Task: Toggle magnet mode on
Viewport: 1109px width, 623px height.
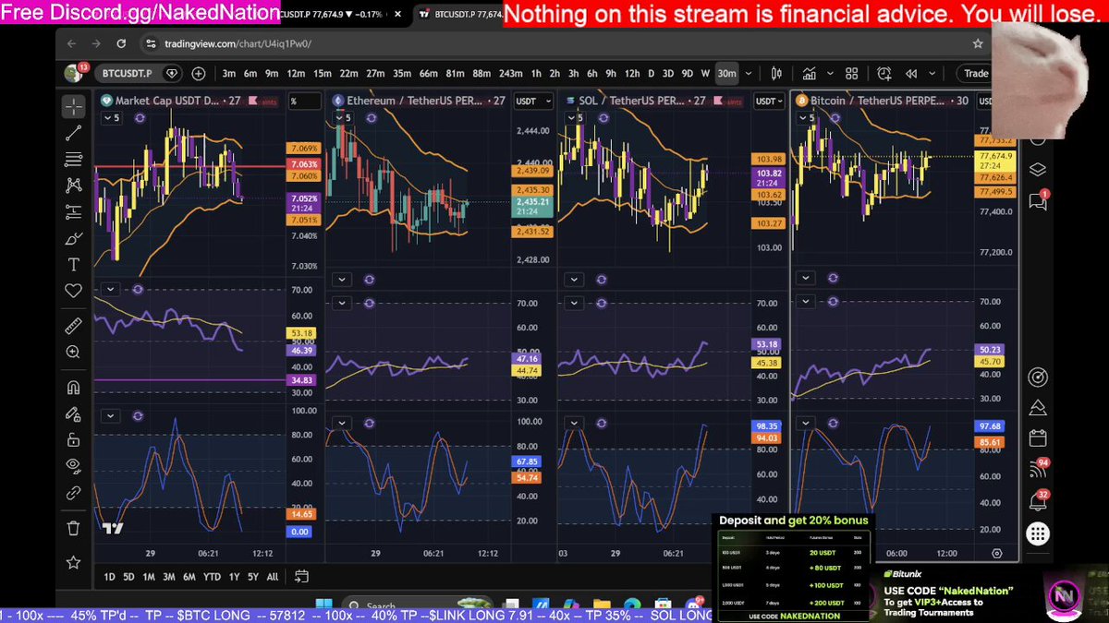Action: point(73,388)
